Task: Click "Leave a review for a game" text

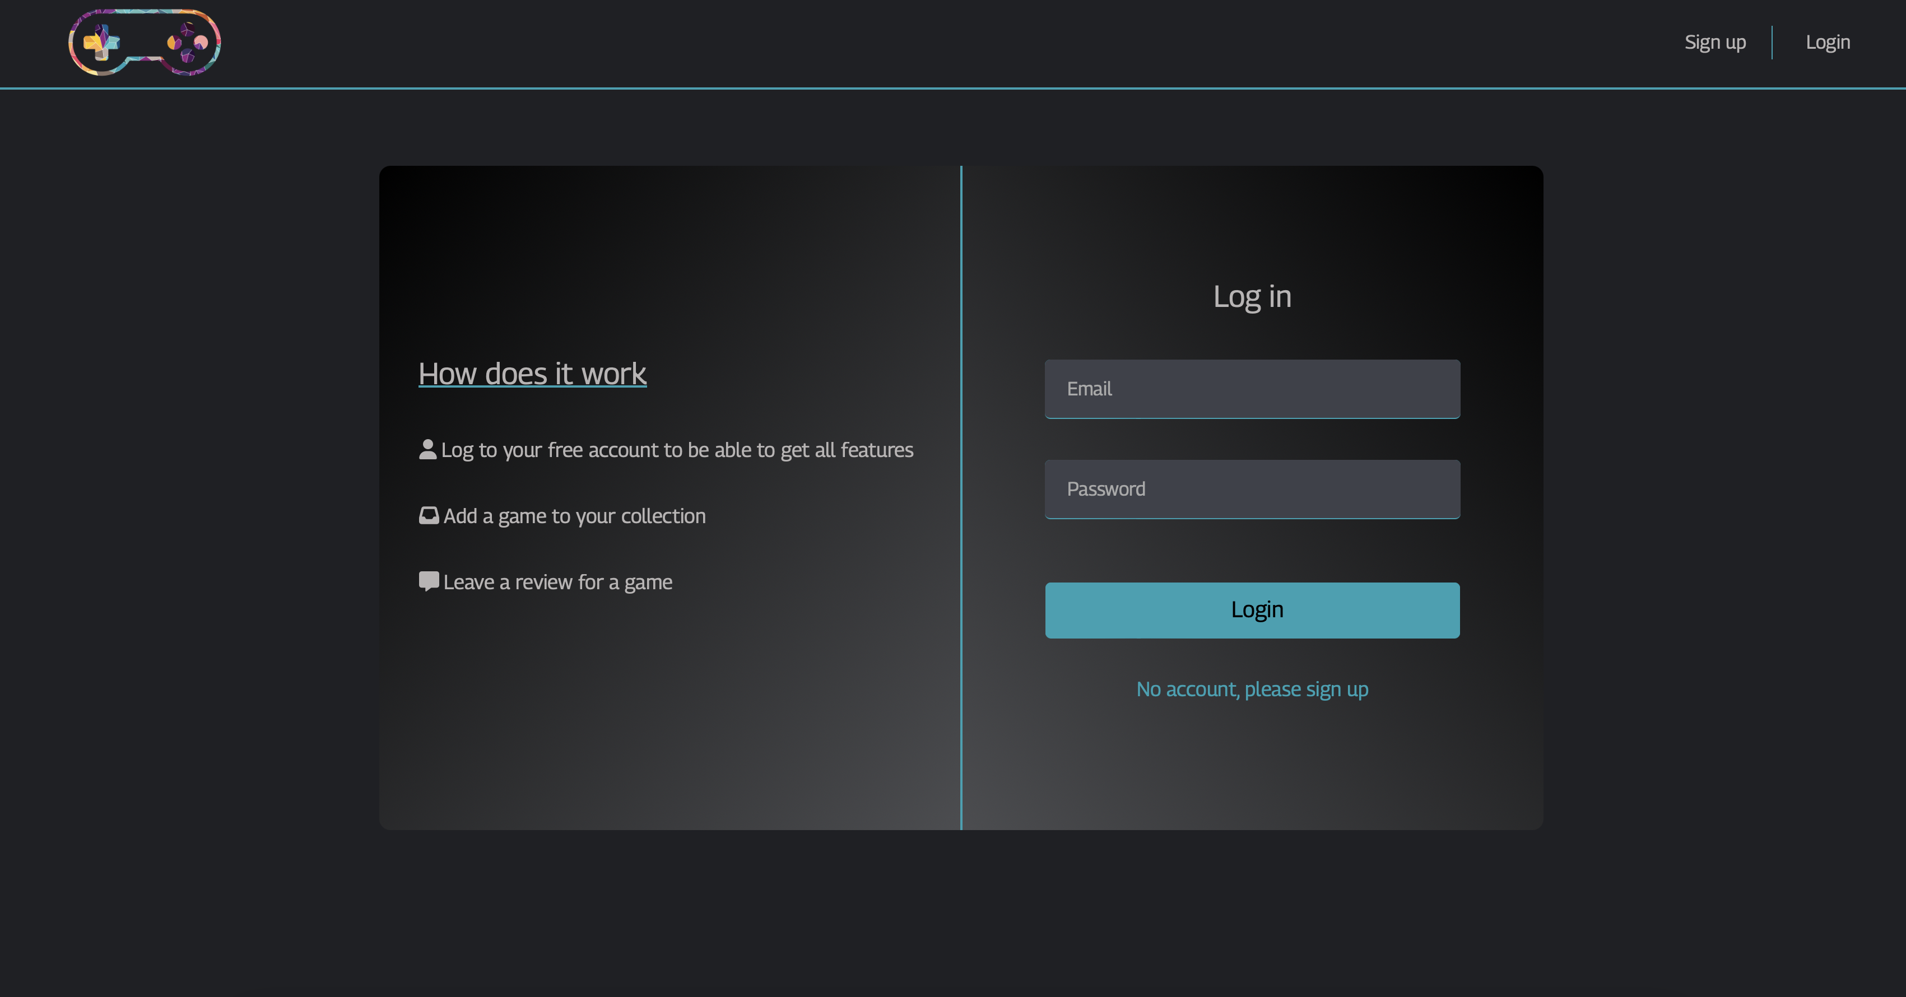Action: click(557, 582)
